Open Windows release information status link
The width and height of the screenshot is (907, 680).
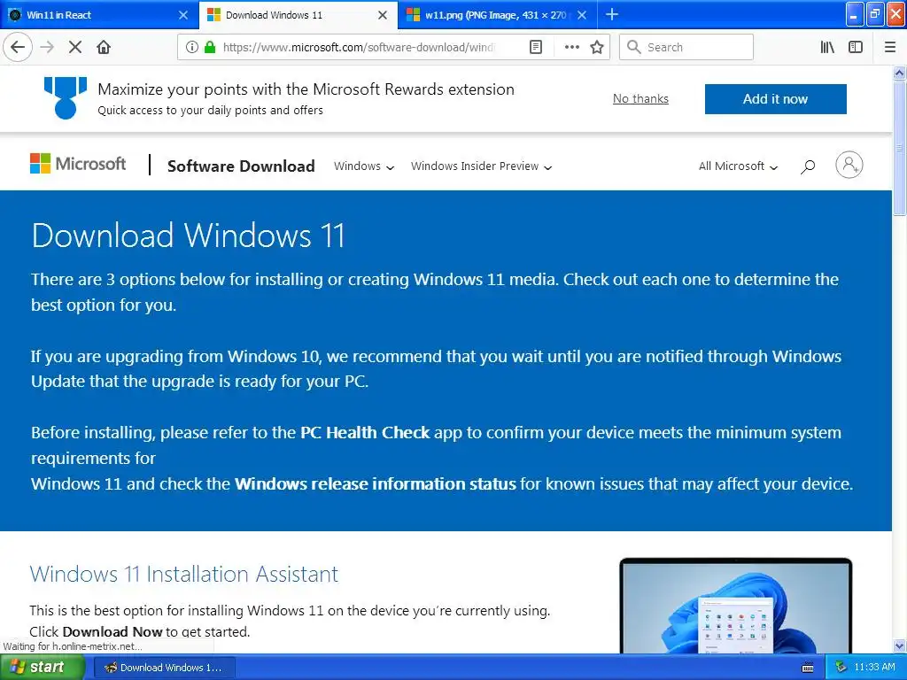(x=375, y=483)
